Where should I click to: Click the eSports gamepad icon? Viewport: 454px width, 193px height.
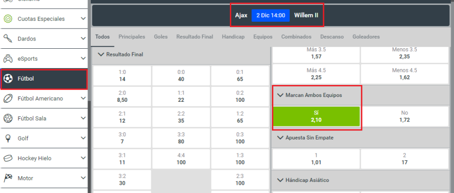8,59
